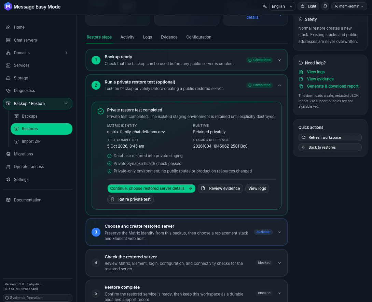The image size is (372, 302).
Task: Click the System information button
Action: pos(38,298)
